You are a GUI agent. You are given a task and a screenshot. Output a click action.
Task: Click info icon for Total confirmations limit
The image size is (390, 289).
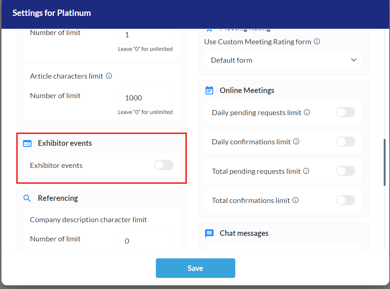(295, 200)
